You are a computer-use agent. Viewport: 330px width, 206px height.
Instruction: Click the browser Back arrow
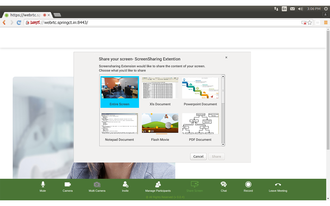click(4, 23)
